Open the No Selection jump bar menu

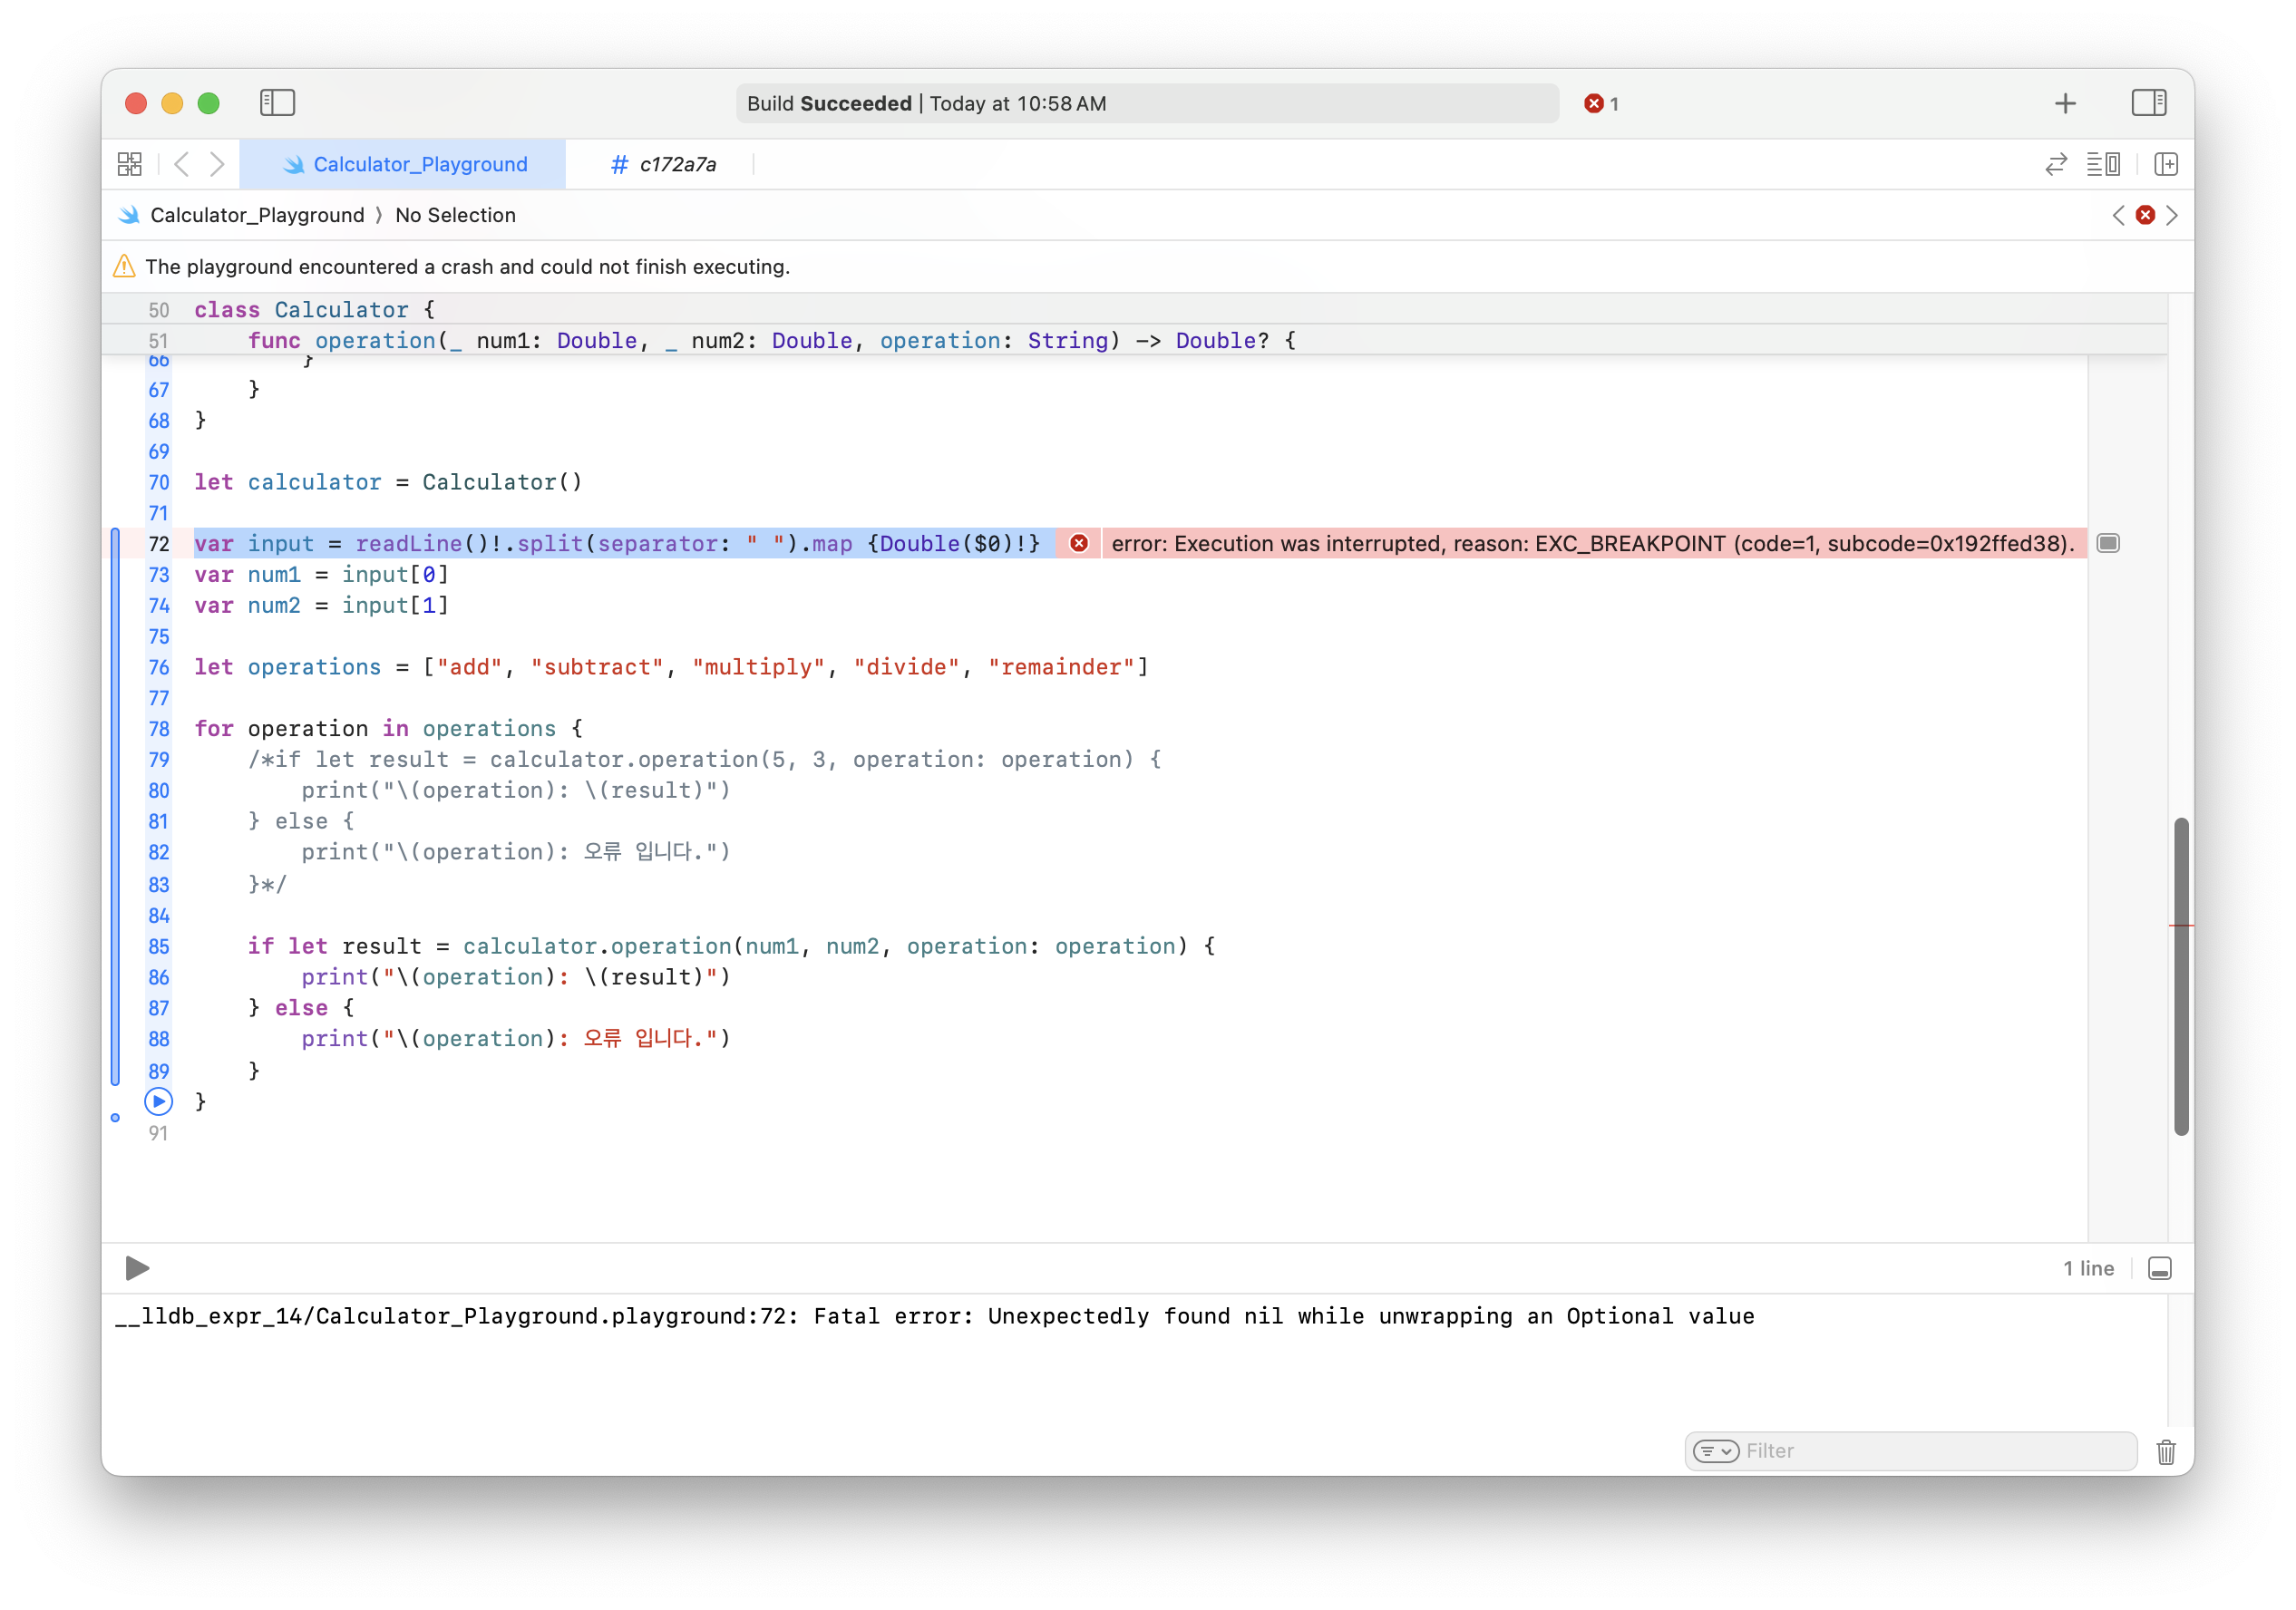coord(455,215)
